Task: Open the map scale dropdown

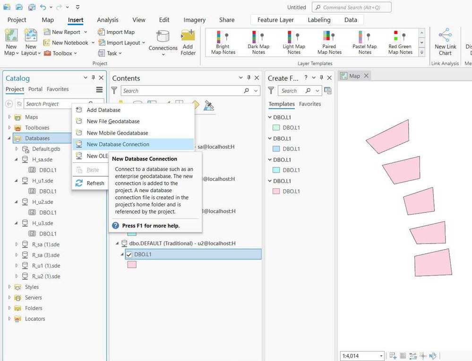Action: coord(381,356)
